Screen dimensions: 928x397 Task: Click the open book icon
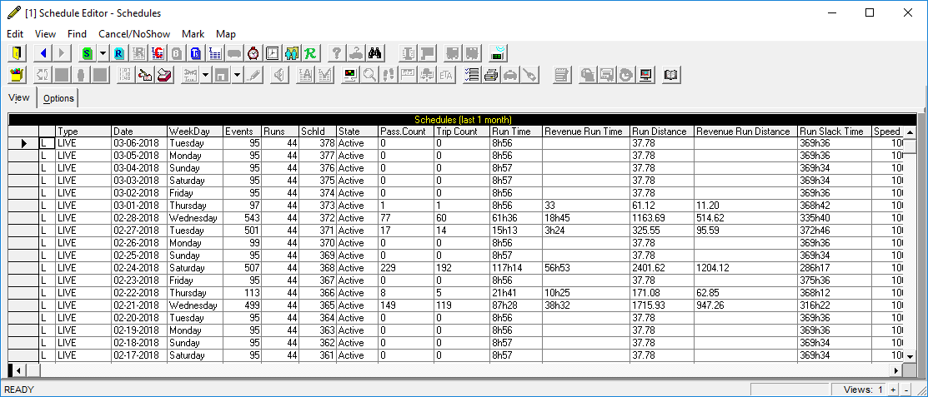click(x=672, y=75)
